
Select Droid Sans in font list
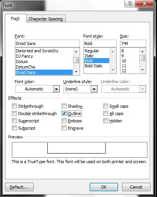coord(44,72)
